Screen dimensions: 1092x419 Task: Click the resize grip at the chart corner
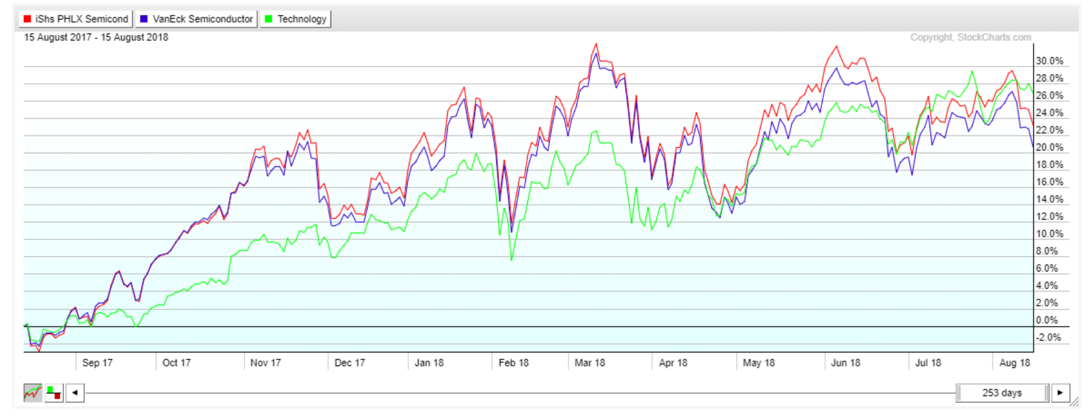coord(1074,401)
